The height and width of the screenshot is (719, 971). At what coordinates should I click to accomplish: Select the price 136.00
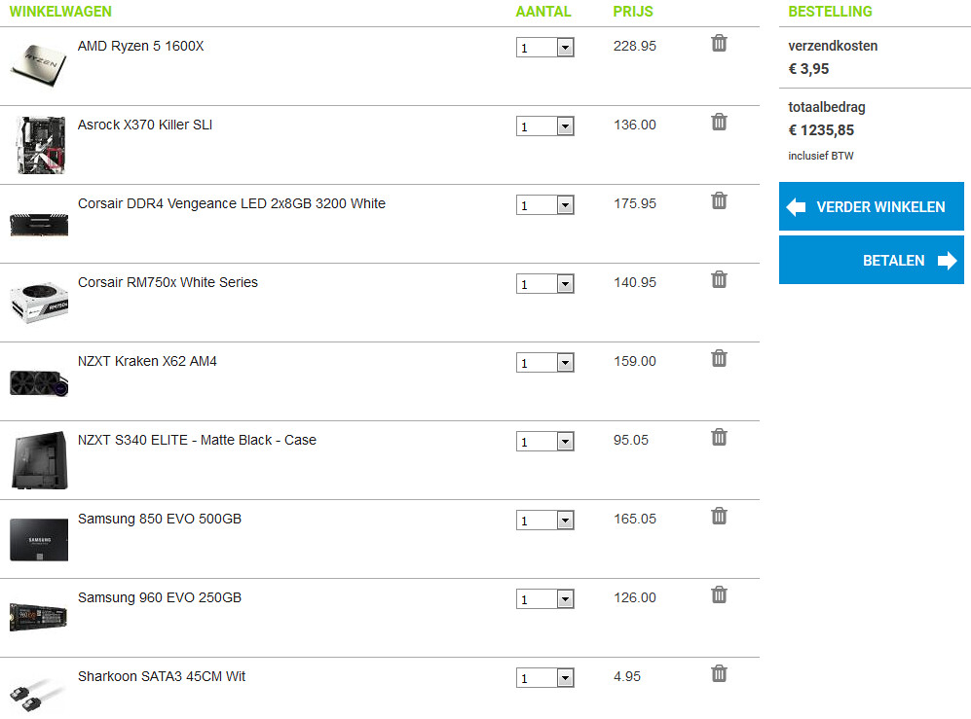coord(635,125)
